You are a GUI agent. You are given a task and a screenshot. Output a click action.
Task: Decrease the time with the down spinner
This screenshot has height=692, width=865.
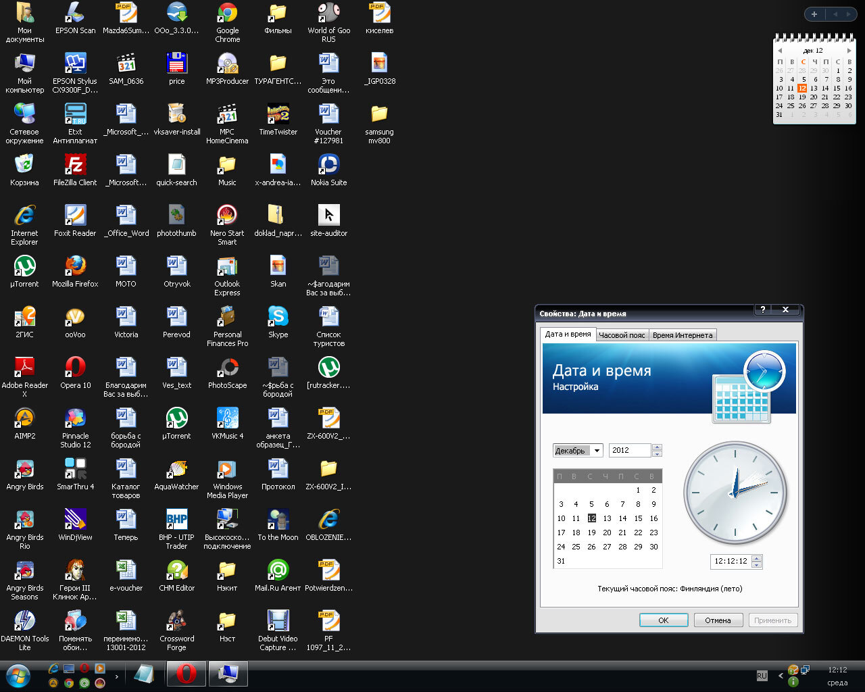757,564
